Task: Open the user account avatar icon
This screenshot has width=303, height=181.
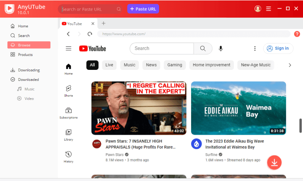Action: tap(258, 8)
